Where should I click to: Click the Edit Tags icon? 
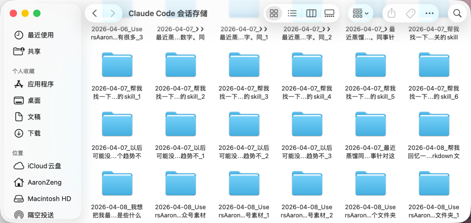point(410,14)
